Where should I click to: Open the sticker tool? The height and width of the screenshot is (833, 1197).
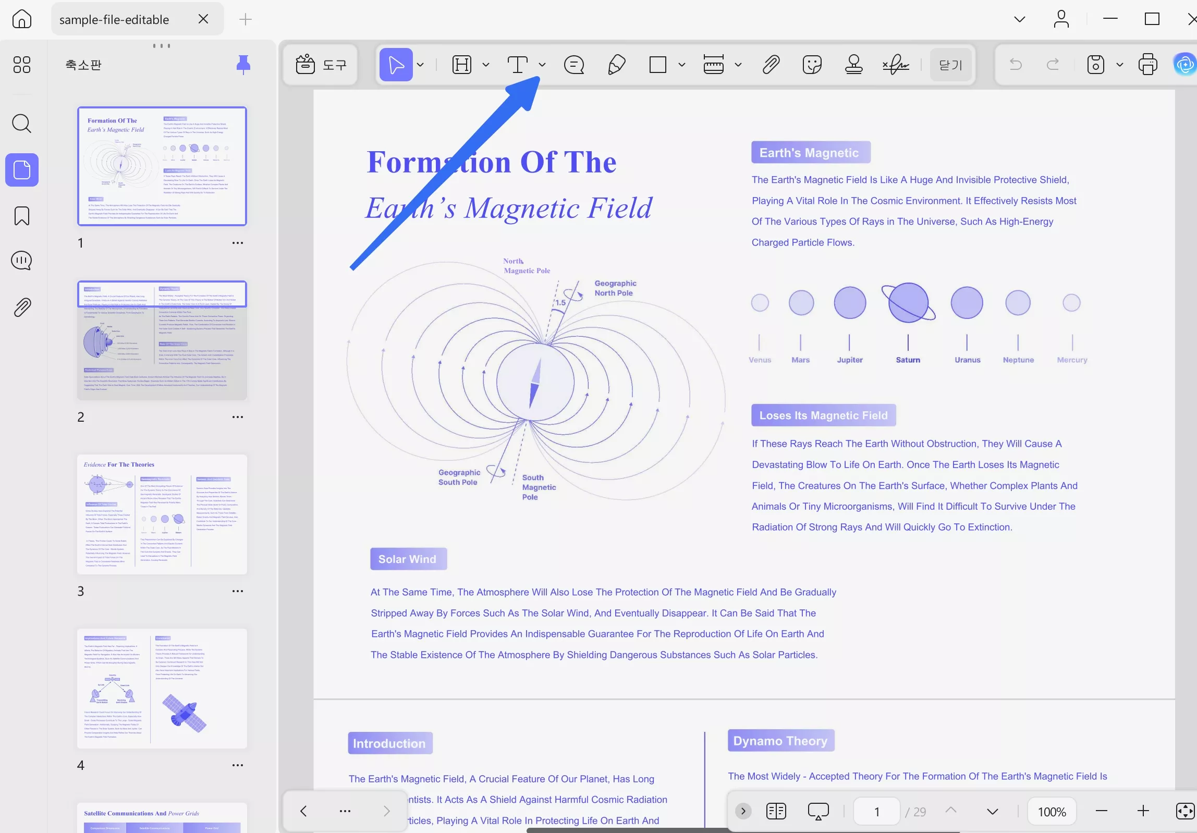[812, 65]
